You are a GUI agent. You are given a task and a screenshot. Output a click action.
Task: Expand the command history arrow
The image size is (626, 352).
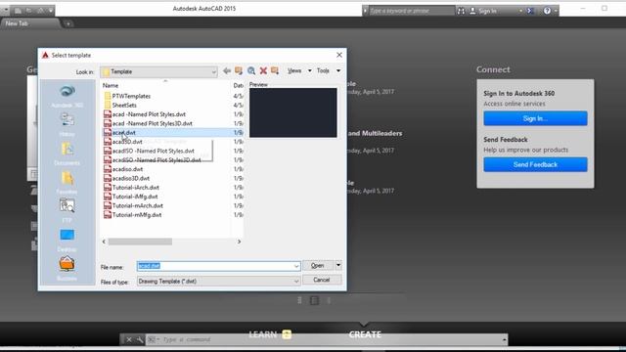tap(505, 339)
